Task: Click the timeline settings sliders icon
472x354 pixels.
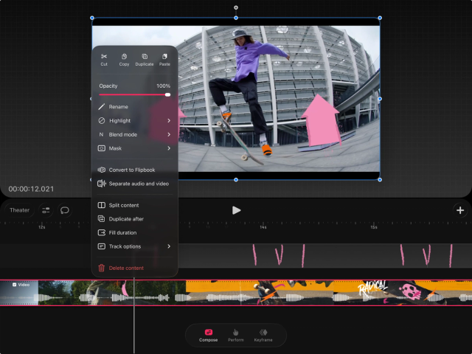Action: point(46,210)
